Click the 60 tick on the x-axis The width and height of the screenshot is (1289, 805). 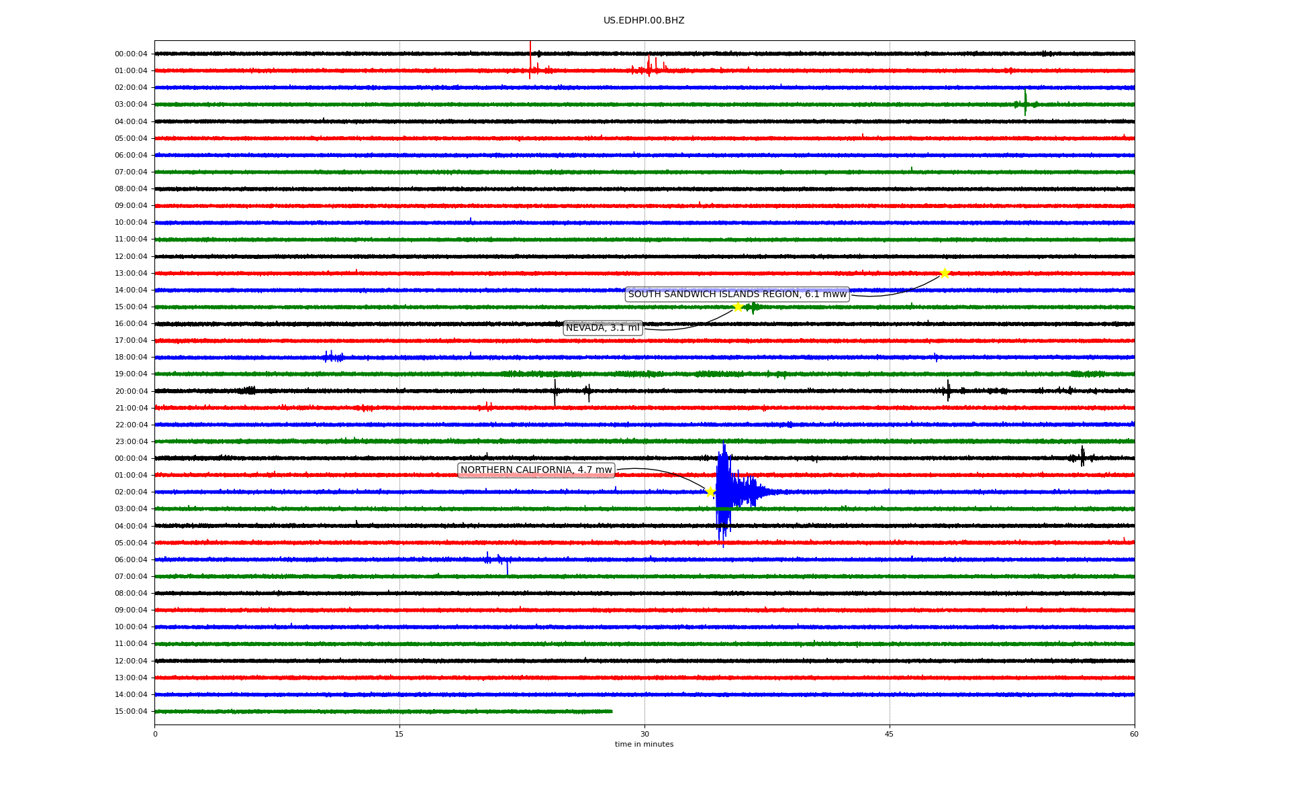pyautogui.click(x=1134, y=734)
